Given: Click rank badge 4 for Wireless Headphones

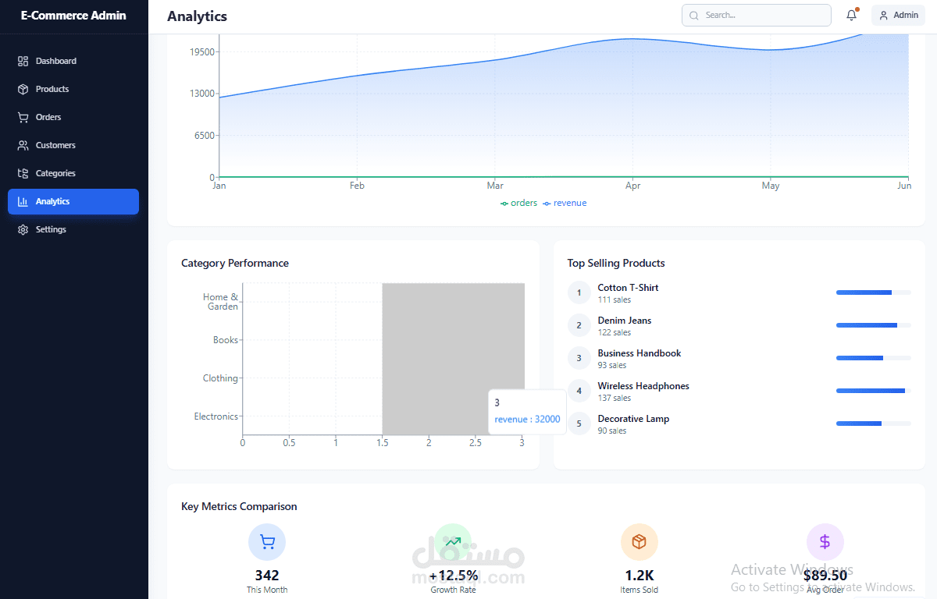Looking at the screenshot, I should click(579, 392).
